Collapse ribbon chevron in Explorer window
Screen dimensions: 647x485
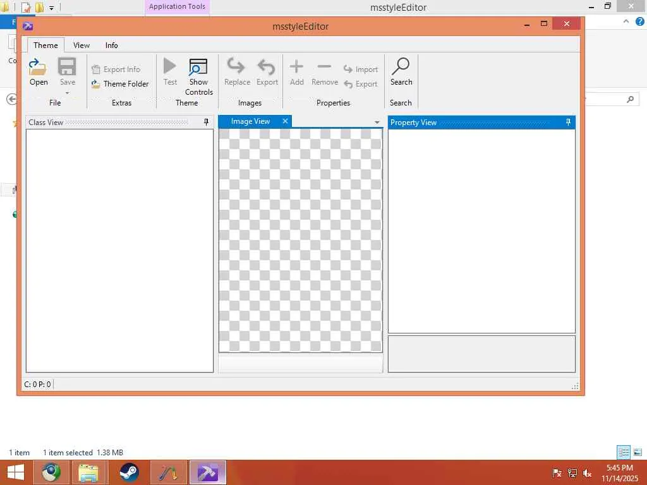tap(626, 21)
